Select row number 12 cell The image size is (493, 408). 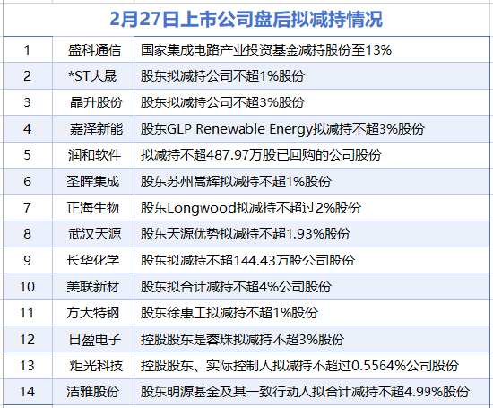coord(28,339)
